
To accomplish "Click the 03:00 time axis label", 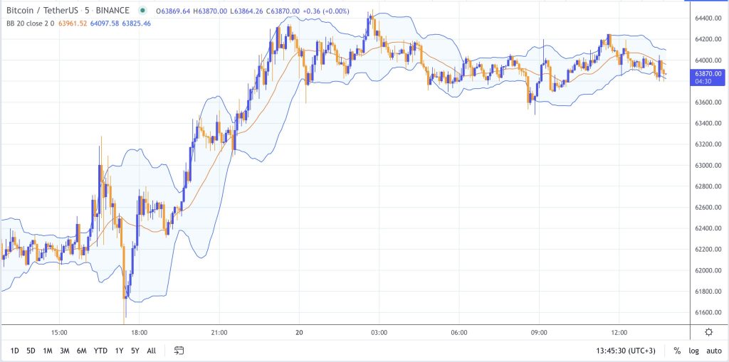I will click(x=379, y=332).
